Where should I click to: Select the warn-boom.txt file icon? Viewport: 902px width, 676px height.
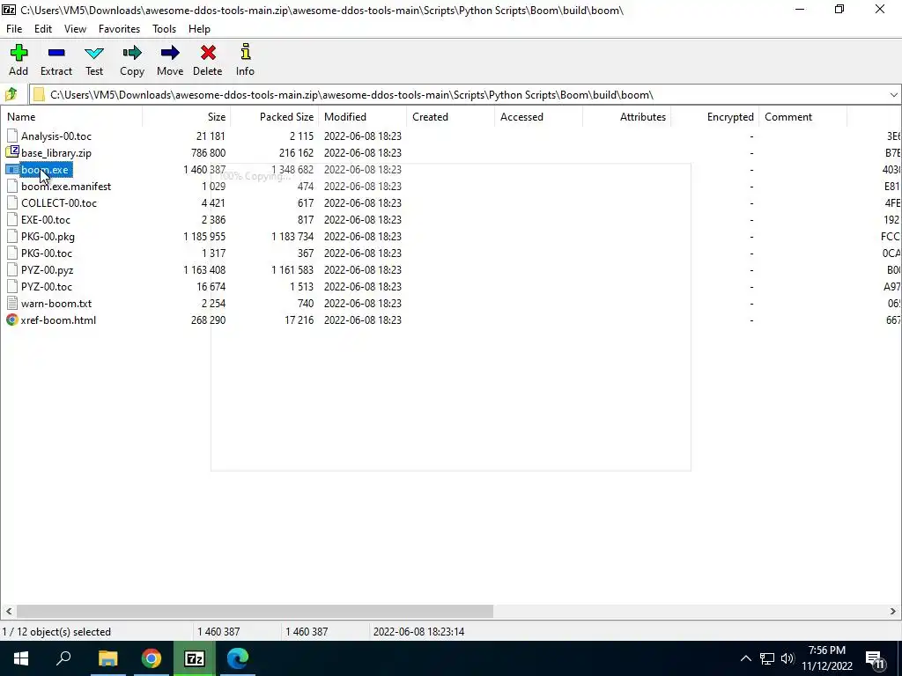click(12, 303)
